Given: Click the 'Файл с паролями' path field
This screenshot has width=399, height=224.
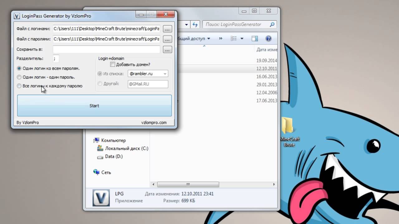Looking at the screenshot, I should pos(106,39).
